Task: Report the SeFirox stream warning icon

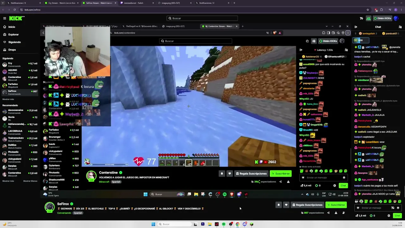Action: click(336, 213)
